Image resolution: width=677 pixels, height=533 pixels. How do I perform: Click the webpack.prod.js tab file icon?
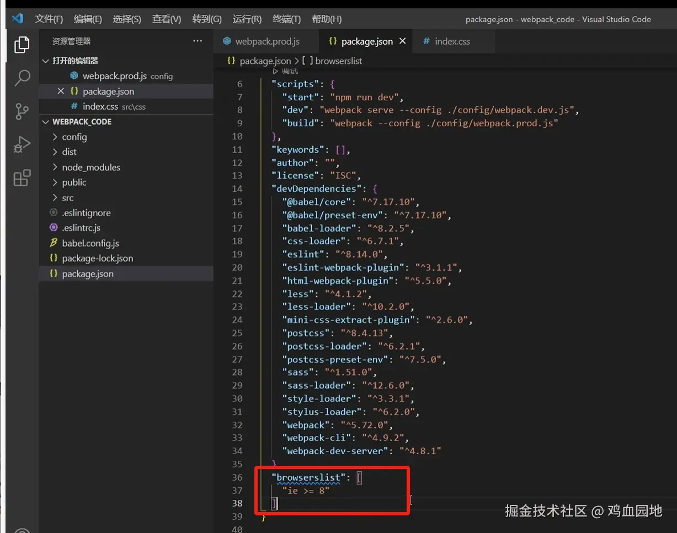tap(226, 41)
